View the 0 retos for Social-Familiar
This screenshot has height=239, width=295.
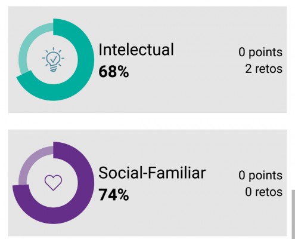tap(263, 192)
